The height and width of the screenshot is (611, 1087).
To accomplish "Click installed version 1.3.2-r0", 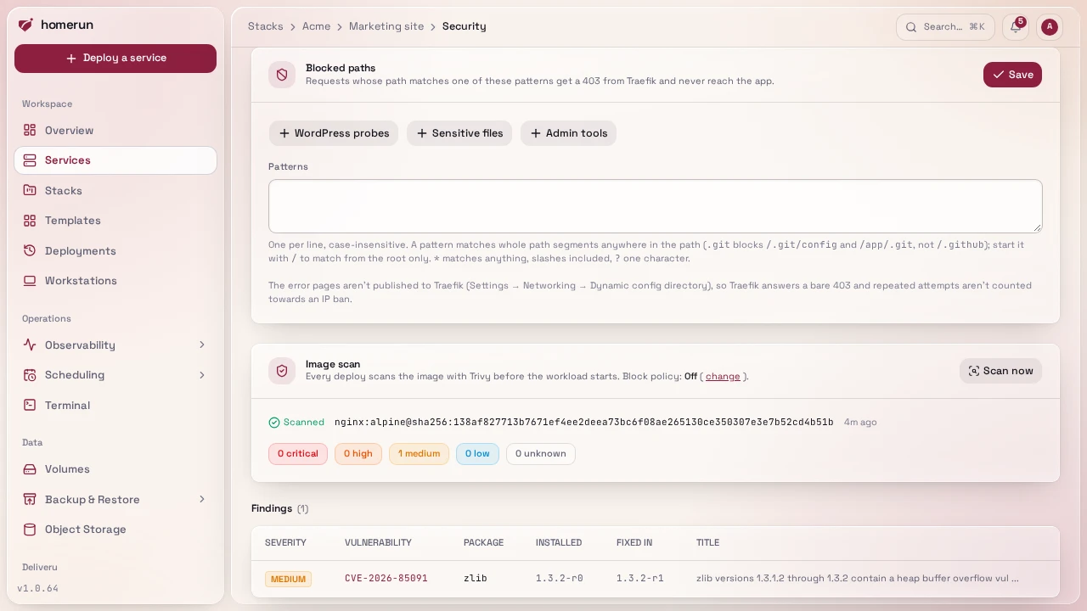I will (560, 579).
